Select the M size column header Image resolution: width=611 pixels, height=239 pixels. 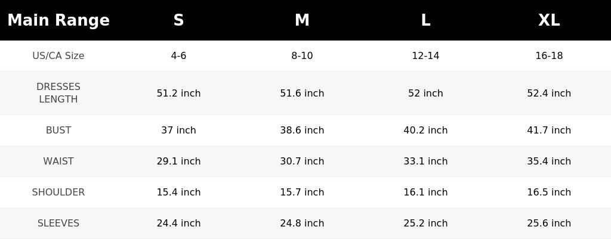coord(302,20)
